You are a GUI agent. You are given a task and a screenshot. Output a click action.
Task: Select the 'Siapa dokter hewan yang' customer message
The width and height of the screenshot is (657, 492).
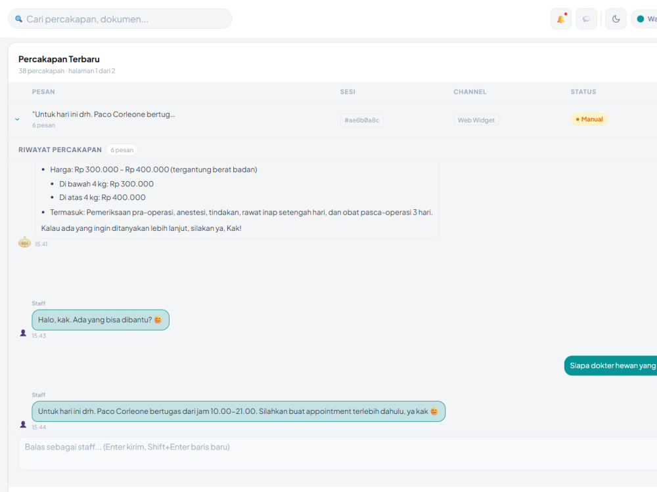pyautogui.click(x=610, y=365)
